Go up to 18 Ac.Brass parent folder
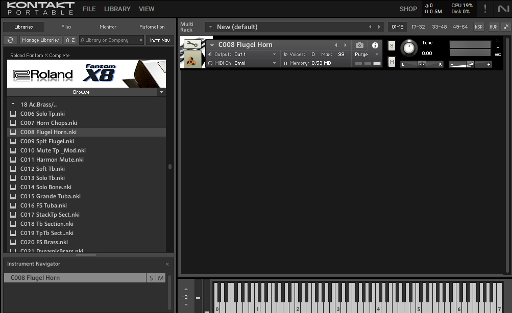This screenshot has width=512, height=313. [x=38, y=105]
